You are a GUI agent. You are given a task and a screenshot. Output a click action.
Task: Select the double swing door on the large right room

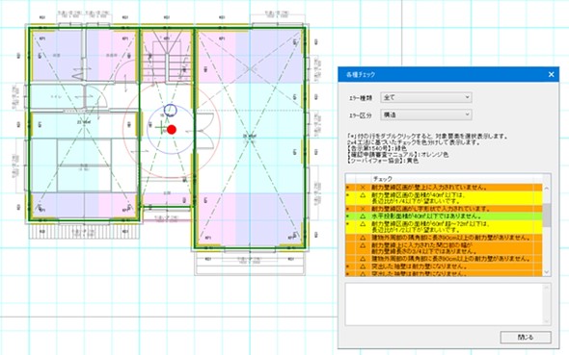click(205, 131)
